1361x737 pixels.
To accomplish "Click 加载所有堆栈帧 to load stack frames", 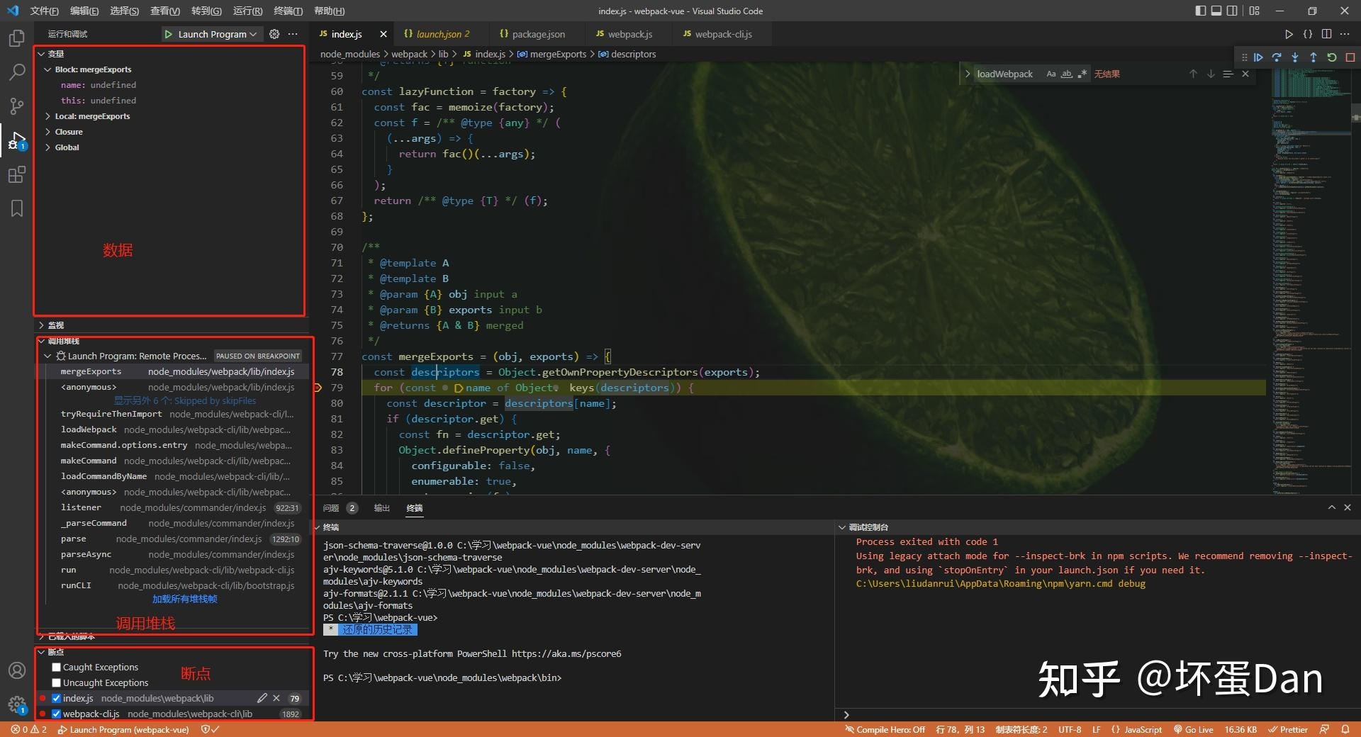I will click(x=185, y=599).
